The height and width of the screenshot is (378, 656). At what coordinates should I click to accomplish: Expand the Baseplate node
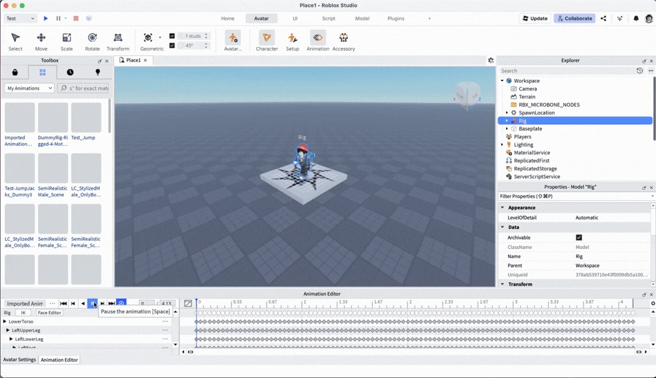point(507,128)
